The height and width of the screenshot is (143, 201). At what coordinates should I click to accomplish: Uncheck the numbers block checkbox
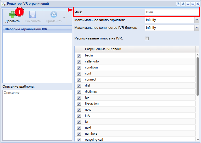click(x=79, y=134)
